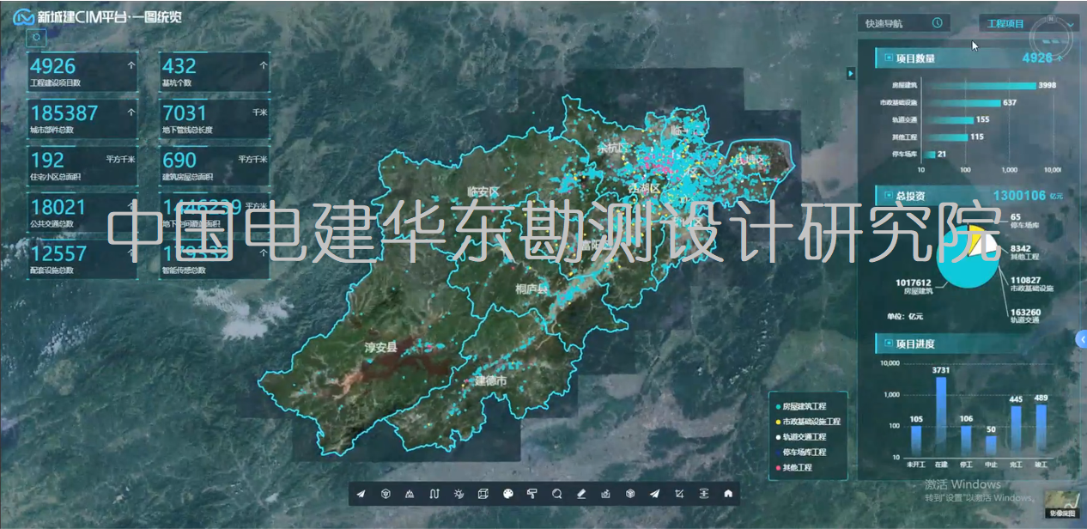Click the camera screenshot tool
1087x529 pixels.
[x=605, y=494]
